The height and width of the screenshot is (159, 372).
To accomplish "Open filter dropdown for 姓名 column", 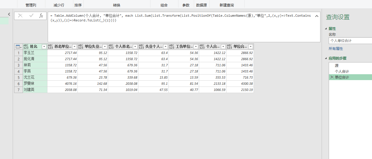I will [x=44, y=47].
